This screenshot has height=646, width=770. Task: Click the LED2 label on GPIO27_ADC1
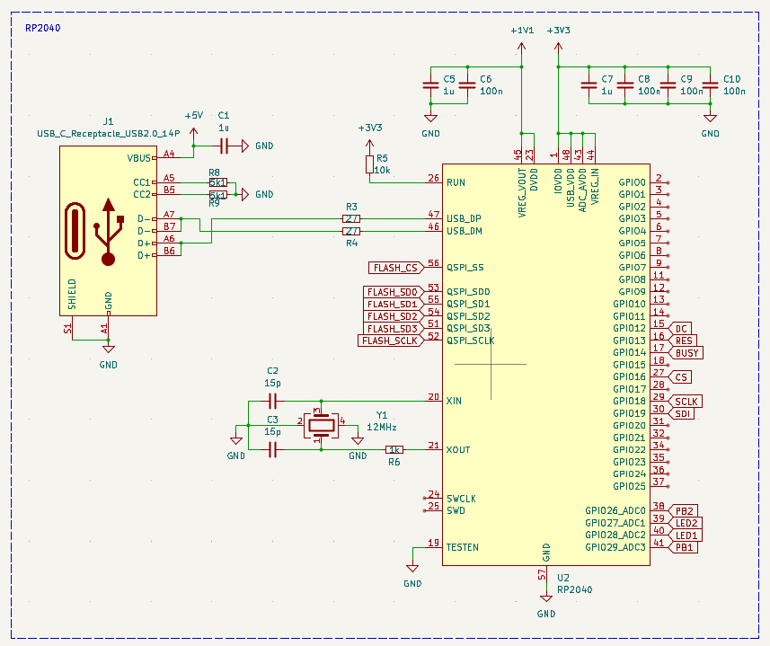coord(687,523)
